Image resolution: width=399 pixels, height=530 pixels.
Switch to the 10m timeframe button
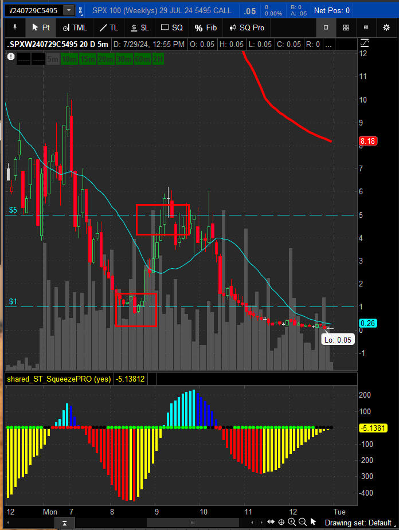[x=69, y=59]
